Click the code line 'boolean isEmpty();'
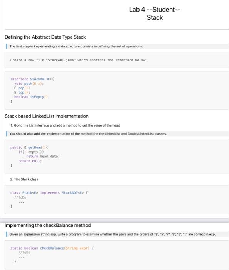This screenshot has height=270, width=229. (32, 97)
